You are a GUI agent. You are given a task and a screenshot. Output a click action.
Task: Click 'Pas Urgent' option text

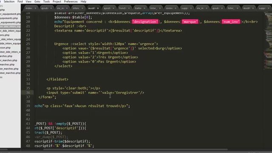point(108,62)
